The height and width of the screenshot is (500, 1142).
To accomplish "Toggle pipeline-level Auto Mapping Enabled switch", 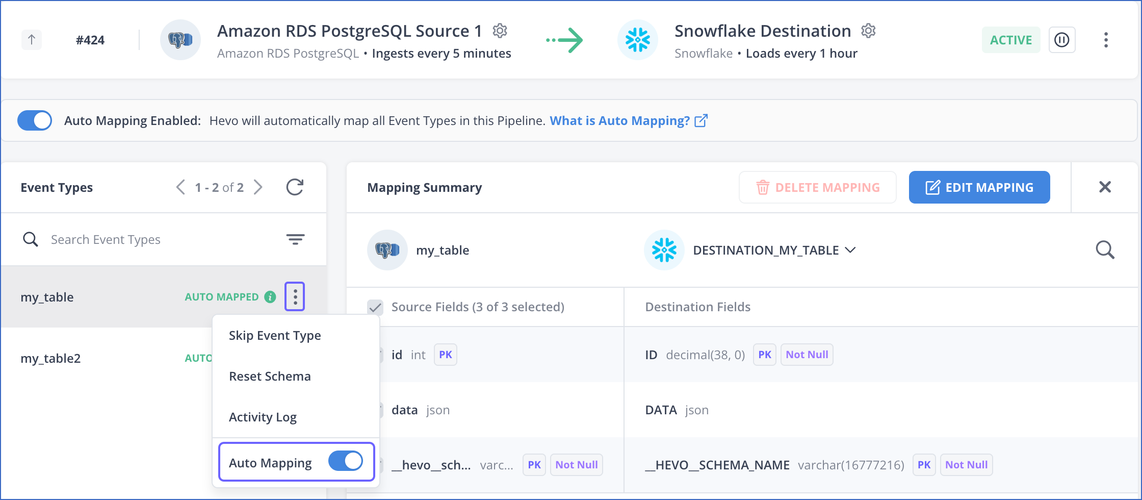I will (35, 120).
